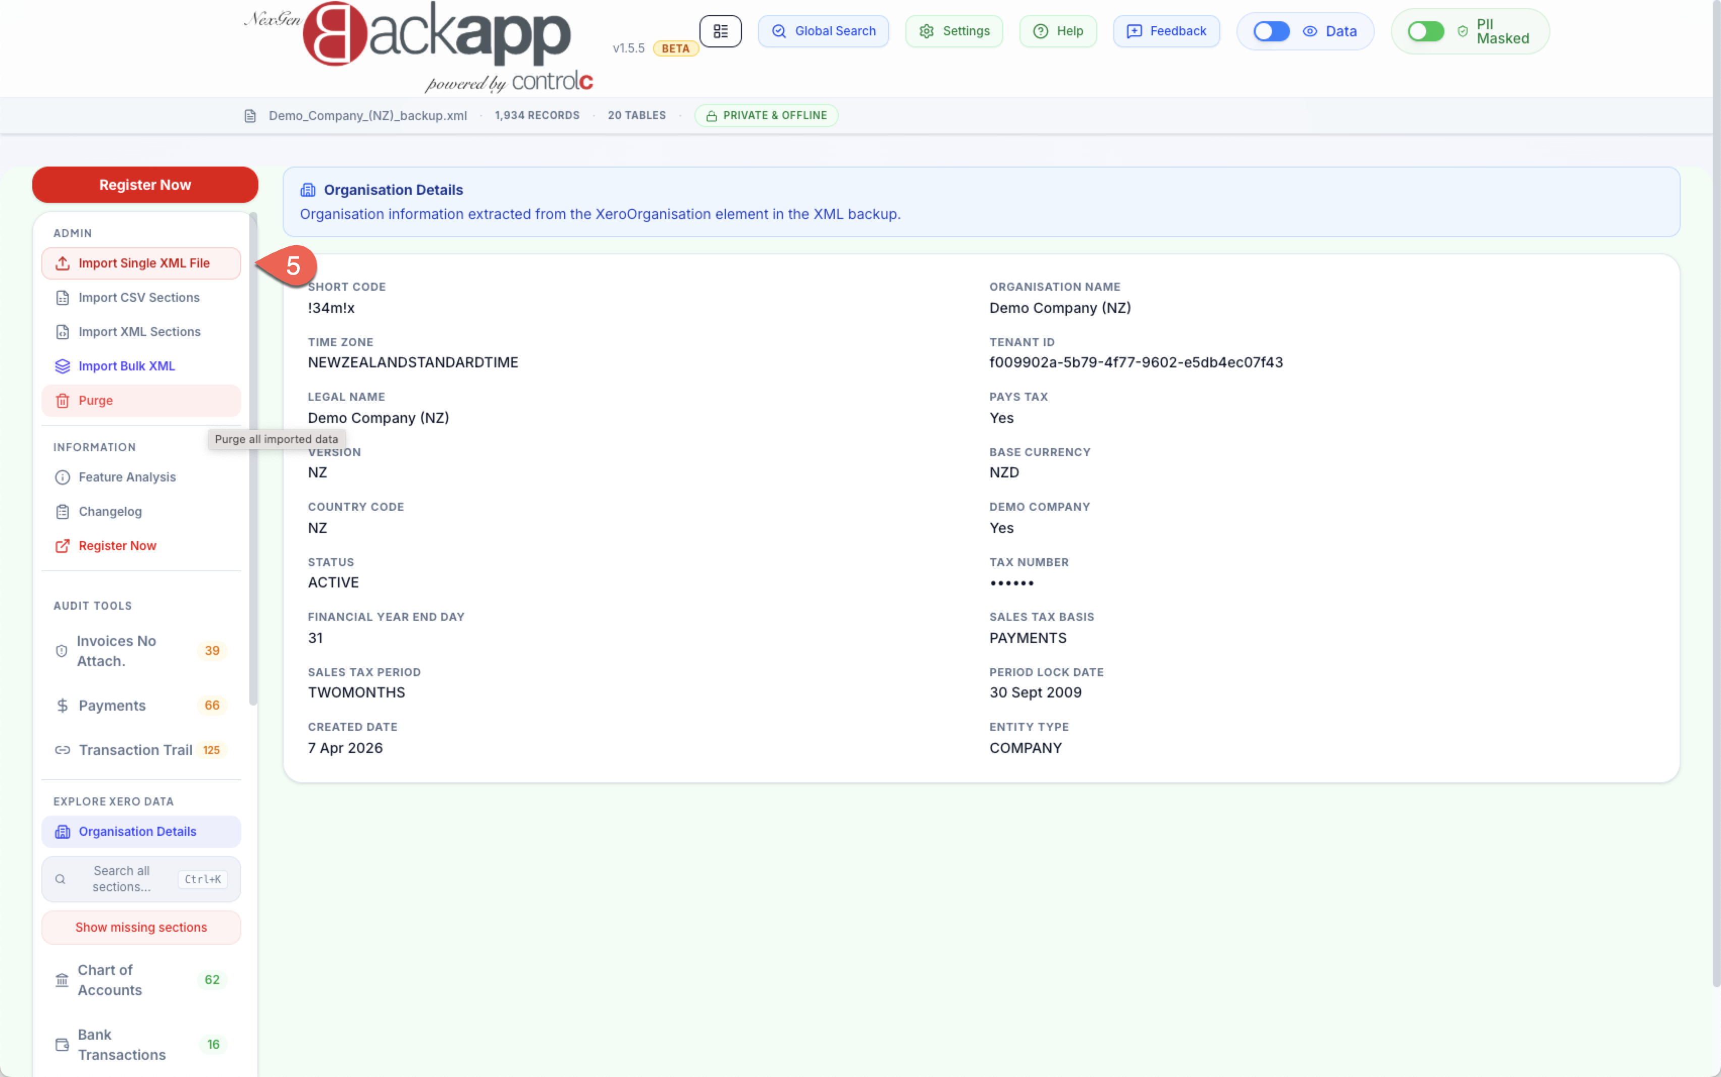Toggle the Data visibility switch

(1271, 31)
